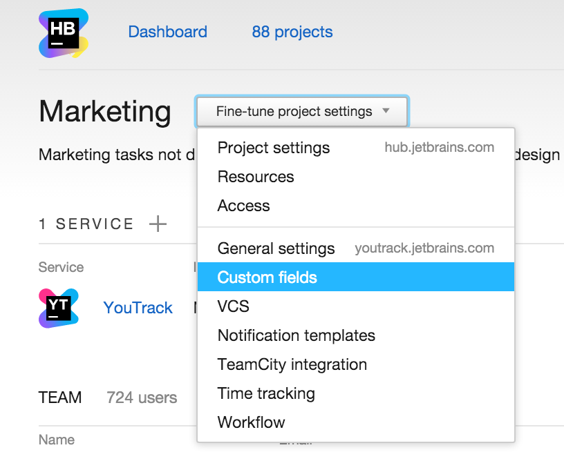564x461 pixels.
Task: Open the Fine-tune project settings dropdown
Action: (302, 111)
